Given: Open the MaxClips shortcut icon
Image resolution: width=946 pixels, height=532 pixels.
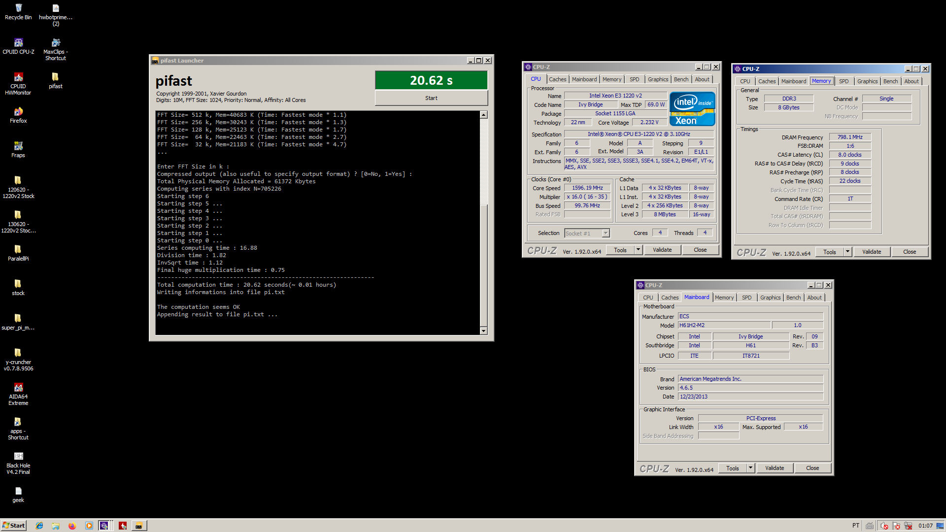Looking at the screenshot, I should click(56, 49).
